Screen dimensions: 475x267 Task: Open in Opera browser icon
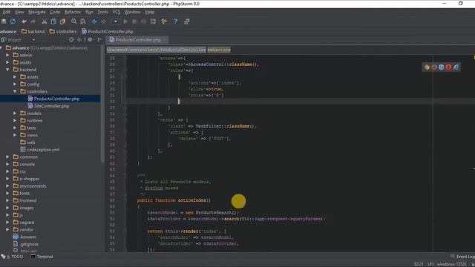pyautogui.click(x=448, y=67)
